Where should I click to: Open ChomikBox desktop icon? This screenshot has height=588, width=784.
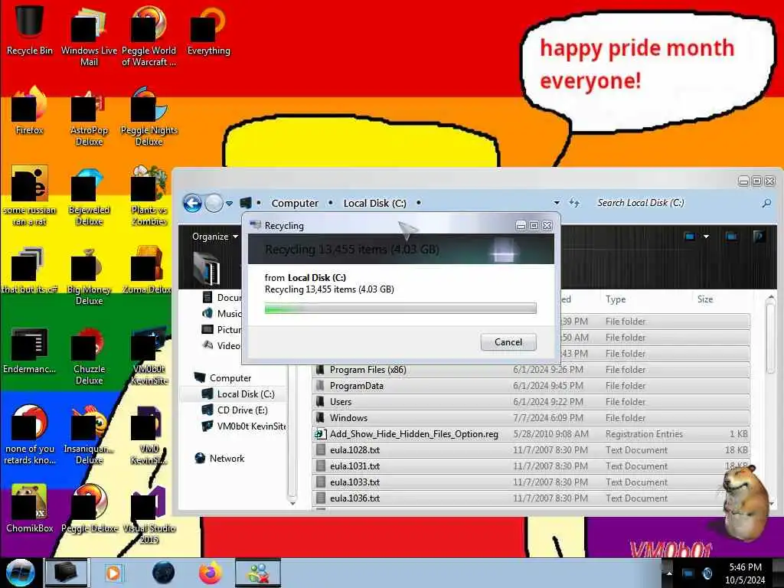click(29, 508)
